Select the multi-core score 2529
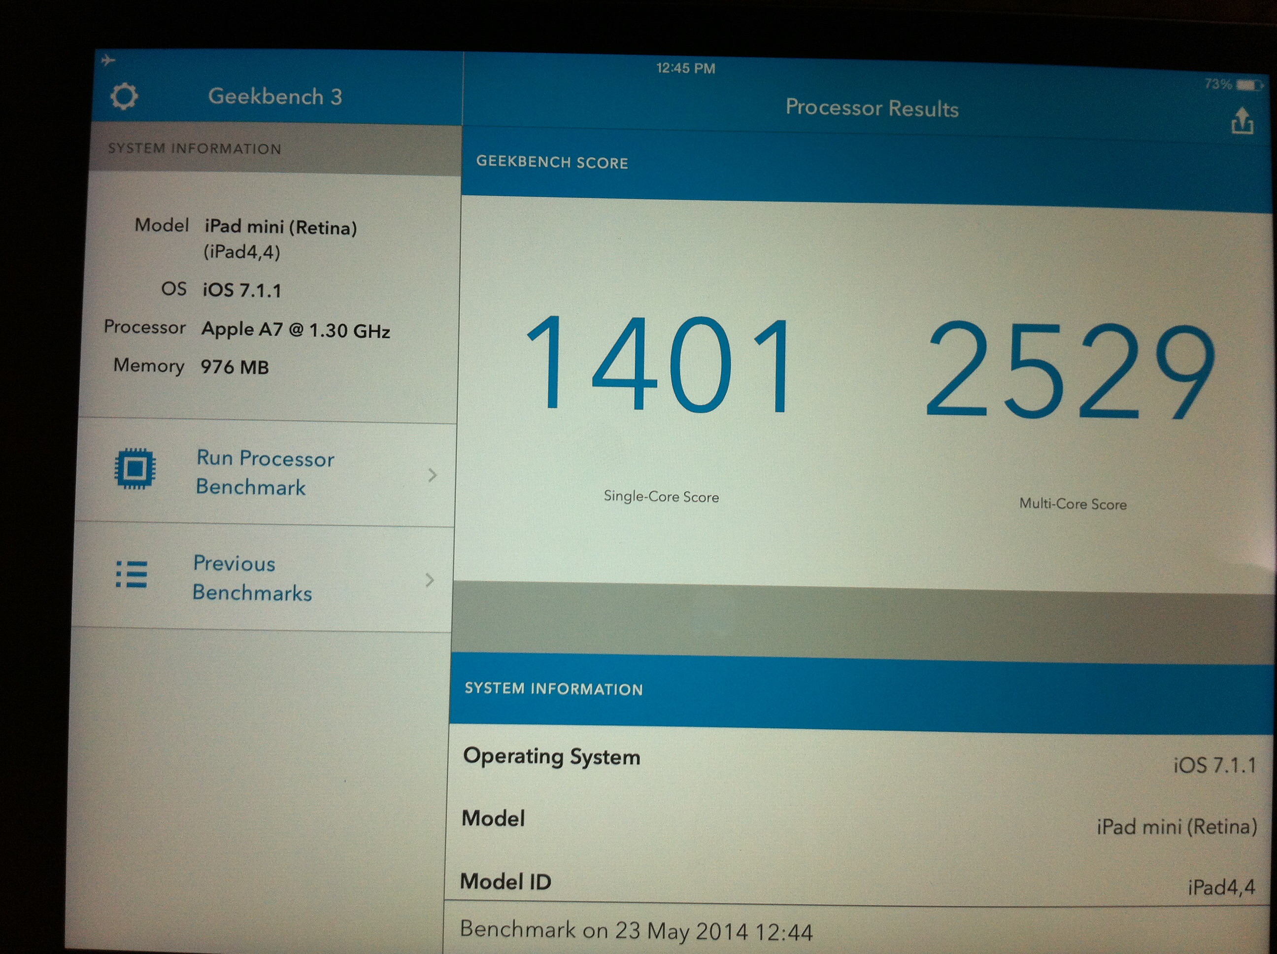The height and width of the screenshot is (954, 1277). point(1071,370)
